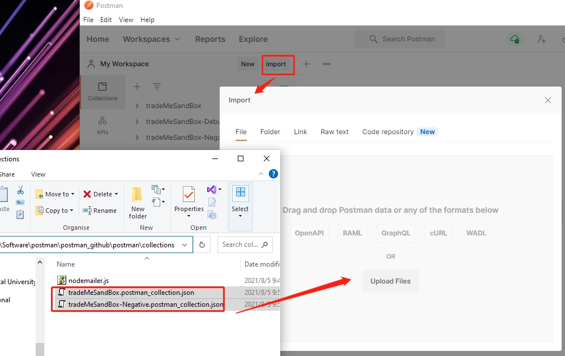Select tradeMeSandBox-Negative.postman_collection.json file
This screenshot has height=356, width=565.
tap(145, 304)
